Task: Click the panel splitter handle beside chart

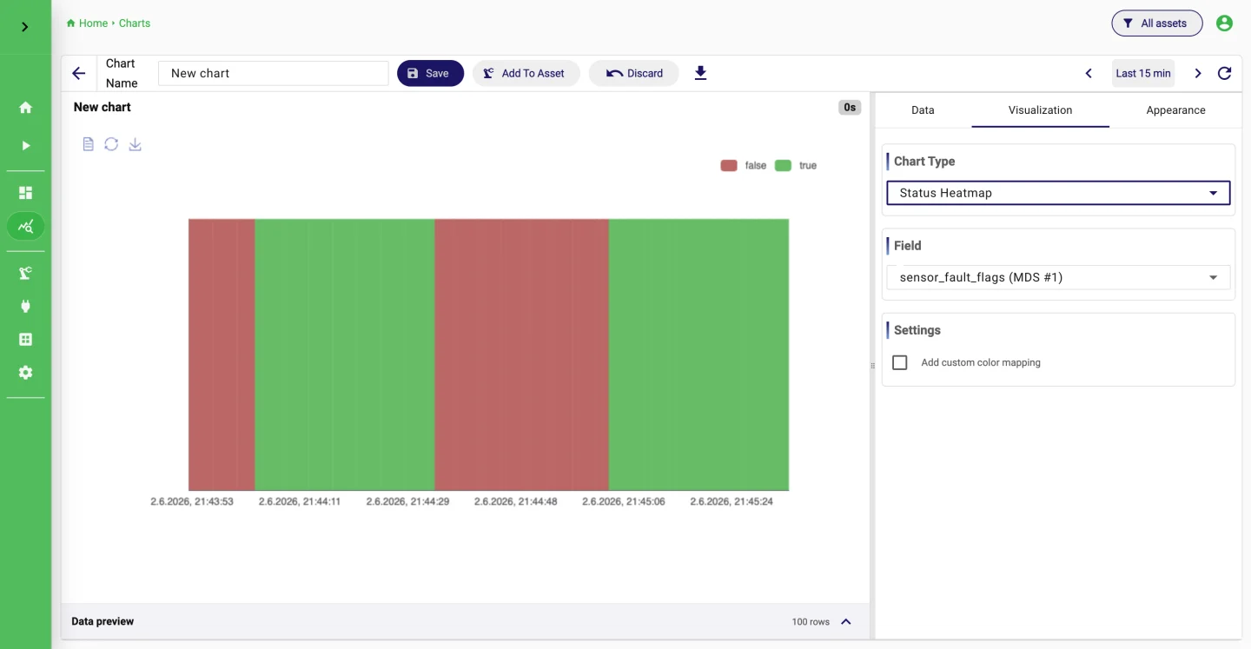Action: coord(872,366)
